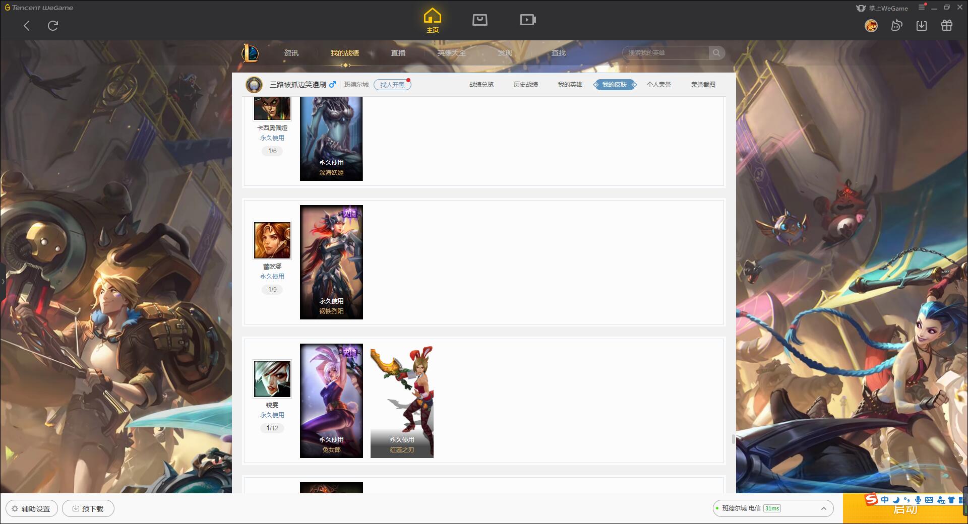The width and height of the screenshot is (968, 524).
Task: Open the download manager icon
Action: pos(922,26)
